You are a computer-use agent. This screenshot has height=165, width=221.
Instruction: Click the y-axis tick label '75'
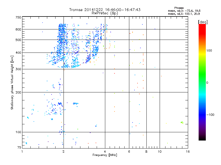[x=19, y=147]
